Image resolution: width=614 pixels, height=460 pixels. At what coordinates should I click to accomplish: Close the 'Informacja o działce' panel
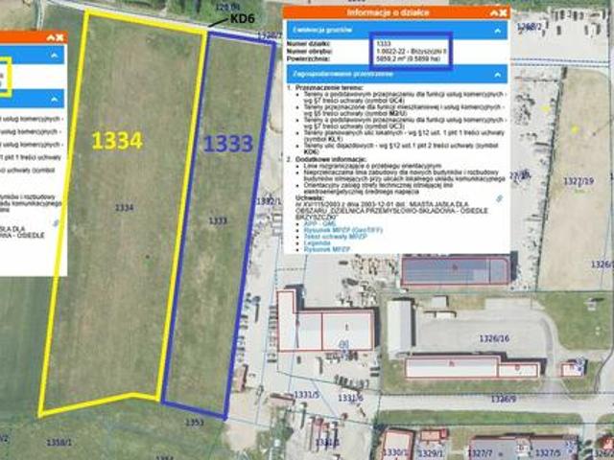click(502, 12)
